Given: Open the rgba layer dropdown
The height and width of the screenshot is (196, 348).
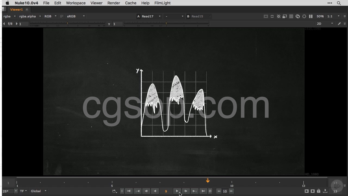Looking at the screenshot, I should (x=9, y=16).
